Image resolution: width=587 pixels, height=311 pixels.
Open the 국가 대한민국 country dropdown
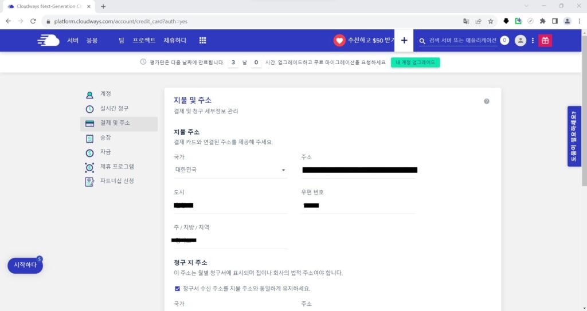pos(230,170)
